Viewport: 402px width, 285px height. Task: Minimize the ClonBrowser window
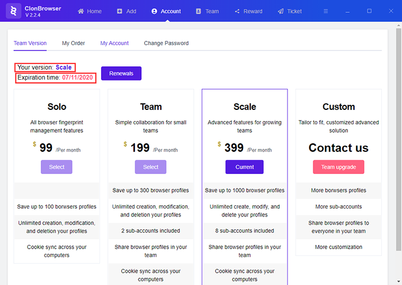347,12
